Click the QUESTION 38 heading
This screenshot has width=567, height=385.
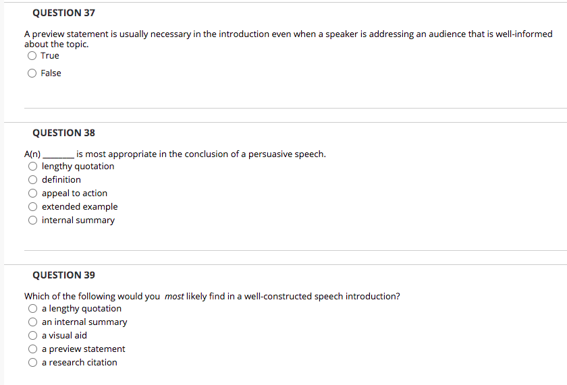point(63,133)
